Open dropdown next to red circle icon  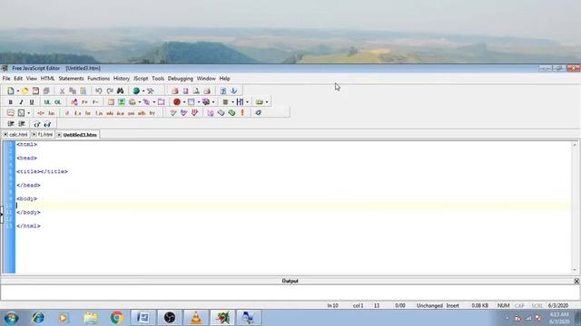183,102
